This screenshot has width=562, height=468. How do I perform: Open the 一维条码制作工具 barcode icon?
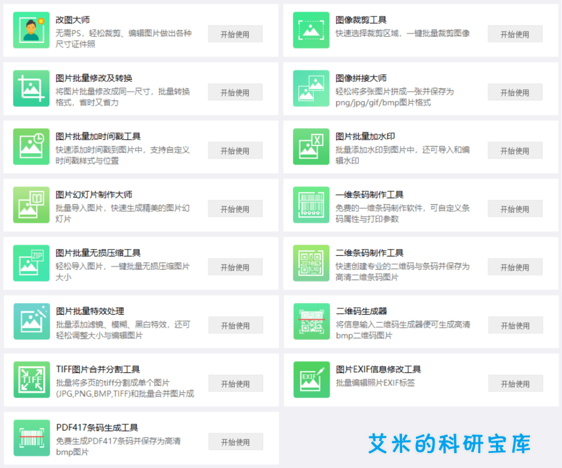coord(311,205)
